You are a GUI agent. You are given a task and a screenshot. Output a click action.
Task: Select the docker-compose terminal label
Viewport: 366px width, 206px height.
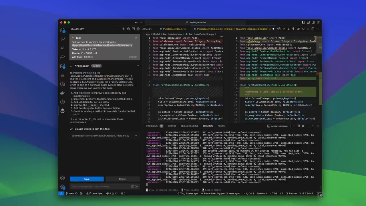(278, 126)
